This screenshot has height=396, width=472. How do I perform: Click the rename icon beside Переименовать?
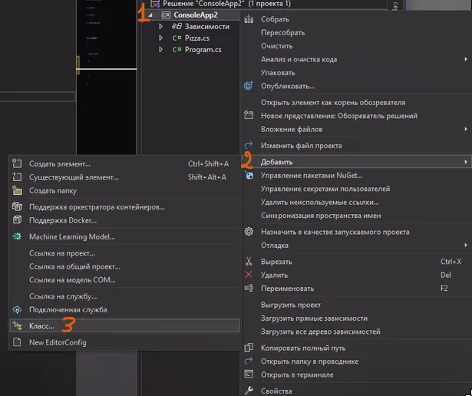[x=249, y=288]
